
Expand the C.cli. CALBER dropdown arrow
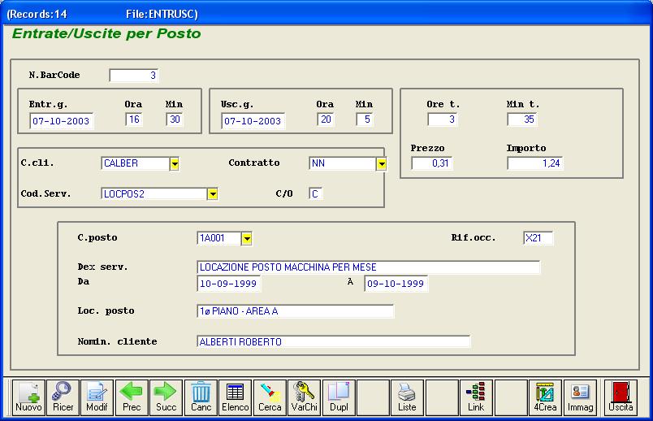coord(175,164)
